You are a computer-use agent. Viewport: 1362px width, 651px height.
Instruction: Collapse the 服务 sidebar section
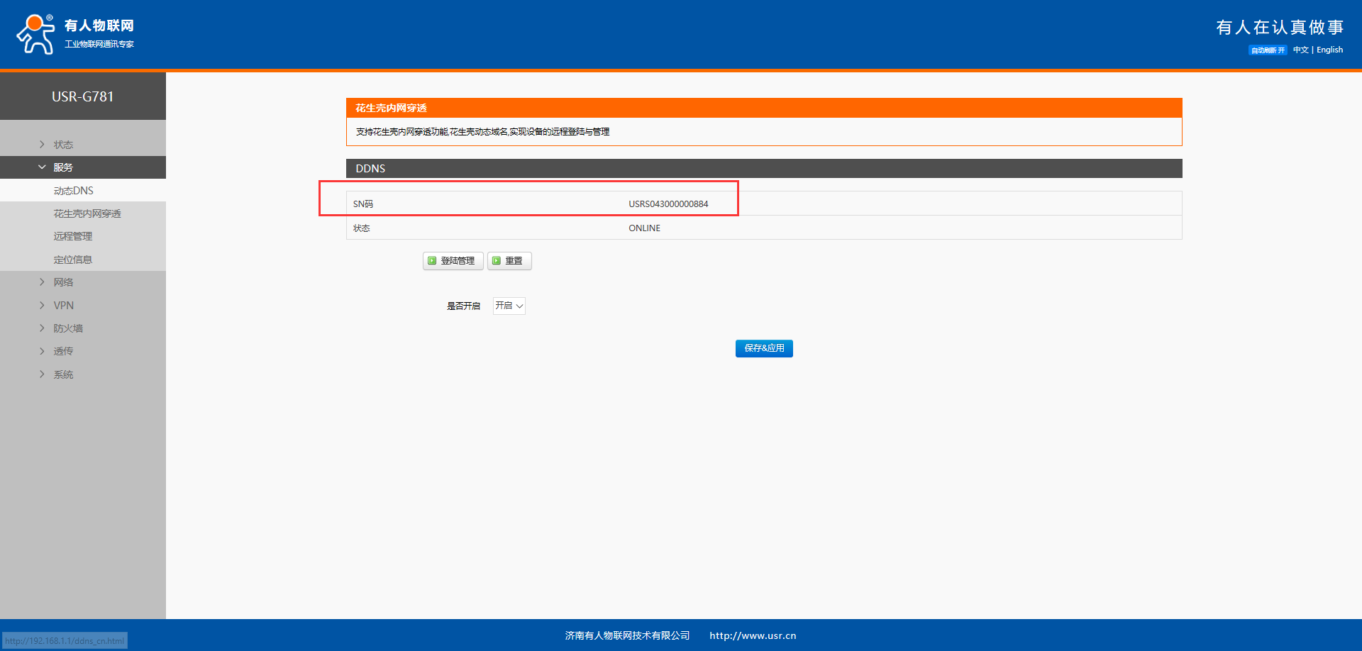[x=63, y=167]
